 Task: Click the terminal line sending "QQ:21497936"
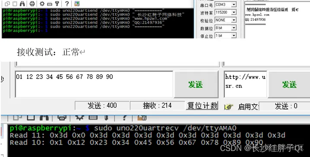(x=83, y=22)
